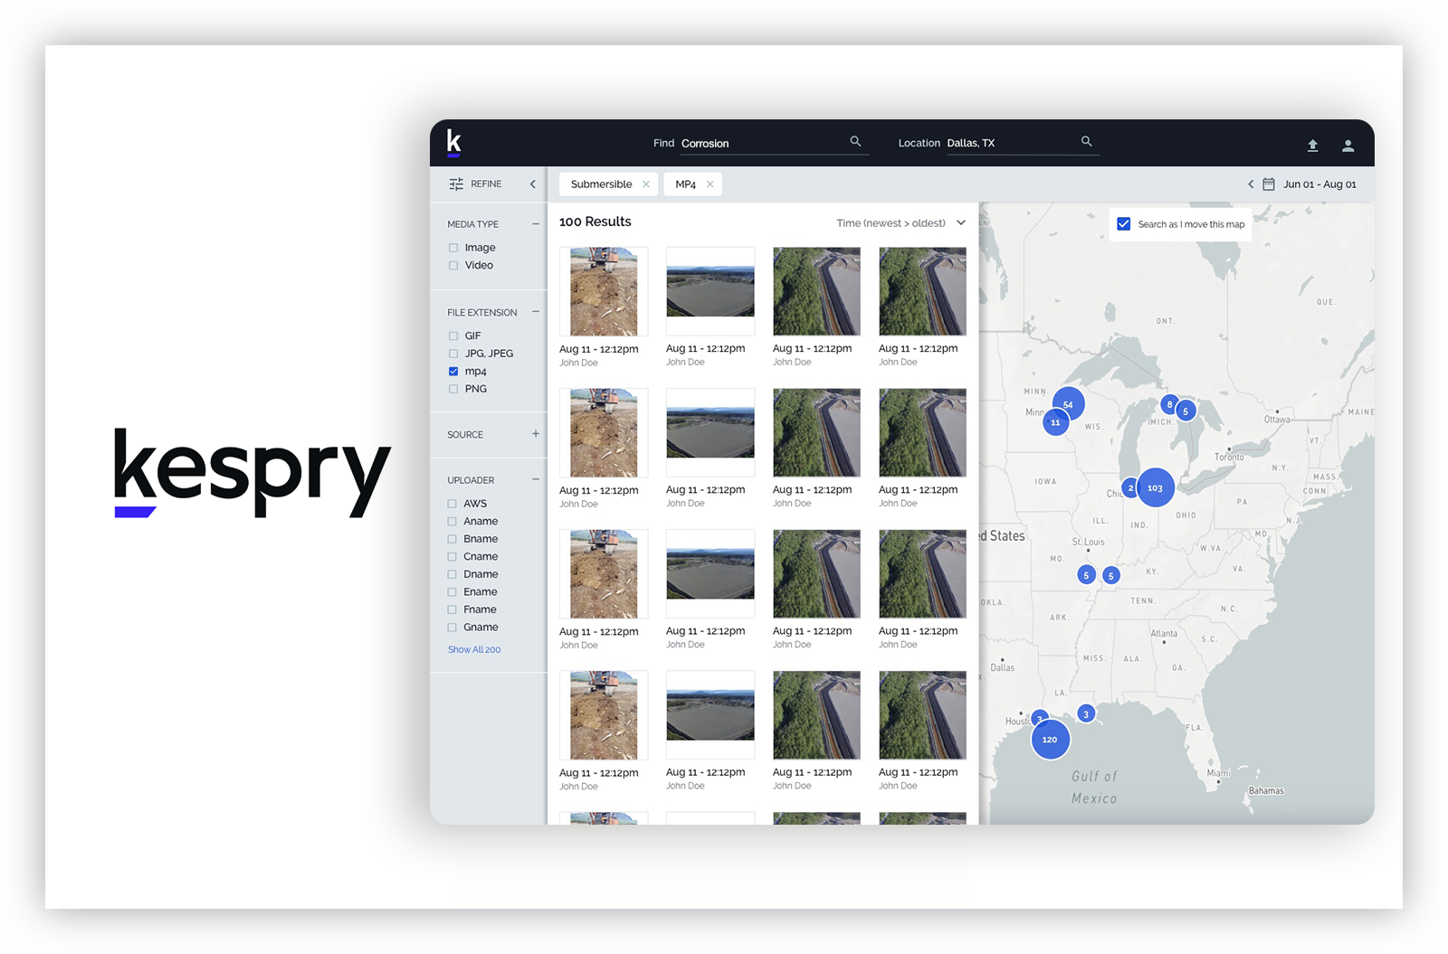Click the search icon beside Corrosion
The height and width of the screenshot is (954, 1448).
click(855, 142)
